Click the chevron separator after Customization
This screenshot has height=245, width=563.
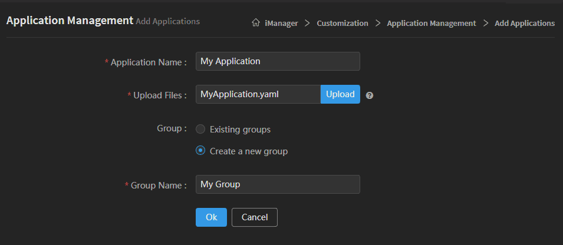coord(377,23)
